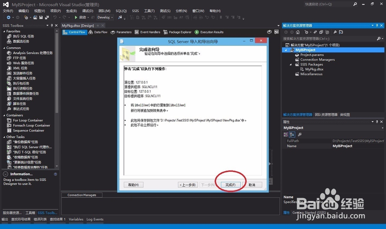Click the 完成(F) button in the wizard
The image size is (386, 229).
coord(230,185)
